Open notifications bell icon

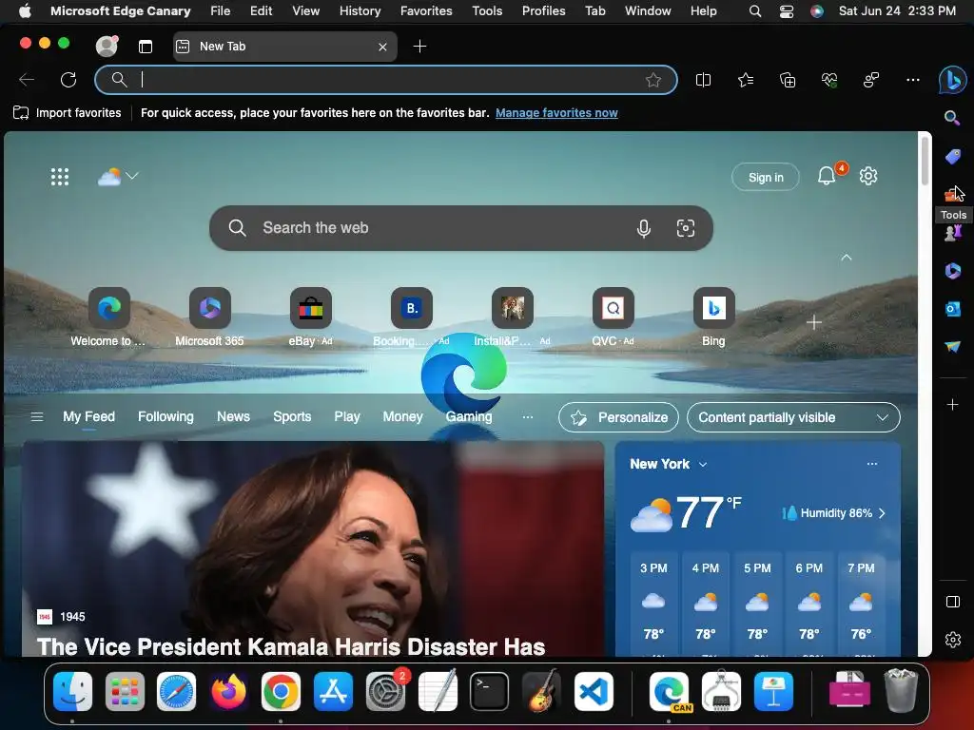tap(827, 176)
